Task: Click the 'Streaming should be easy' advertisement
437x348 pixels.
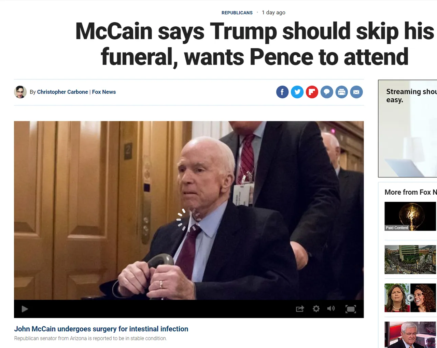Action: point(408,128)
